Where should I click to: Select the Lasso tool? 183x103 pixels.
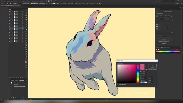26,15
